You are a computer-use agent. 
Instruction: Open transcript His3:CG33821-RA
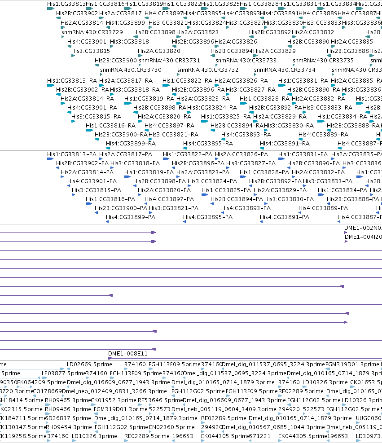[173, 135]
